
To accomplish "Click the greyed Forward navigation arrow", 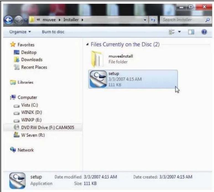I will [x=19, y=20].
